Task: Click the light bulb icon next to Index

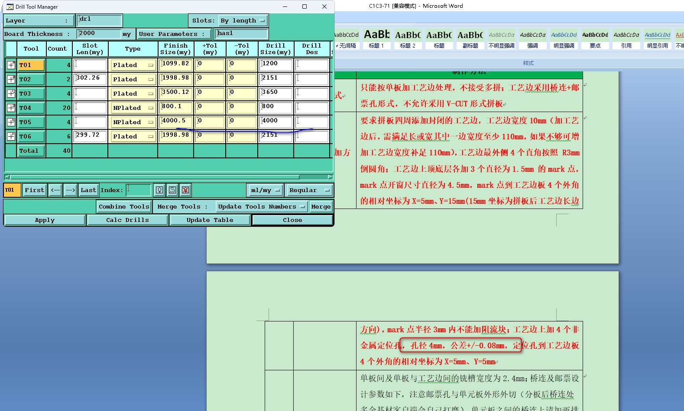Action: 159,190
